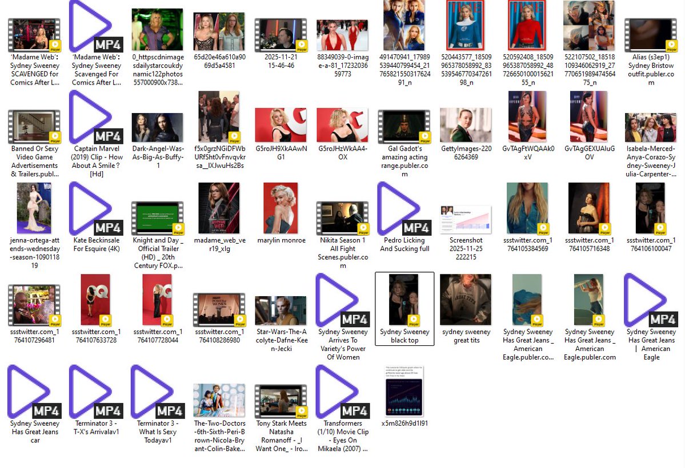Screen dimensions: 685x468
Task: Select the ssstwitter.com_1764106100047 file
Action: (x=651, y=209)
